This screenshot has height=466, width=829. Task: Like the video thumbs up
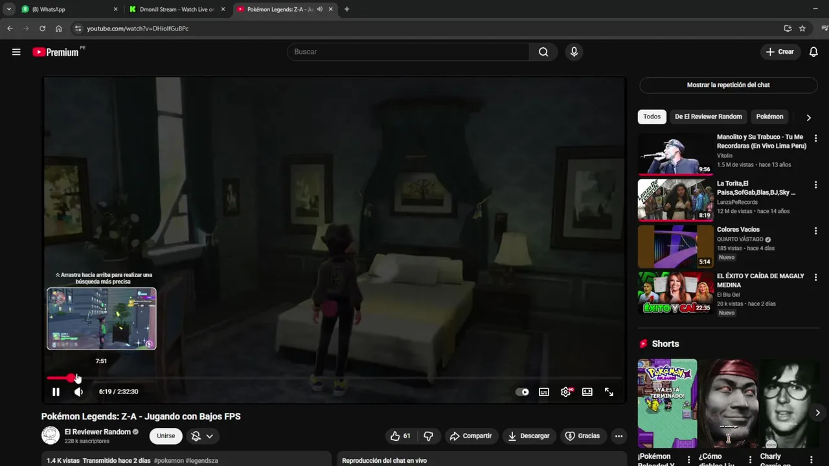point(400,436)
